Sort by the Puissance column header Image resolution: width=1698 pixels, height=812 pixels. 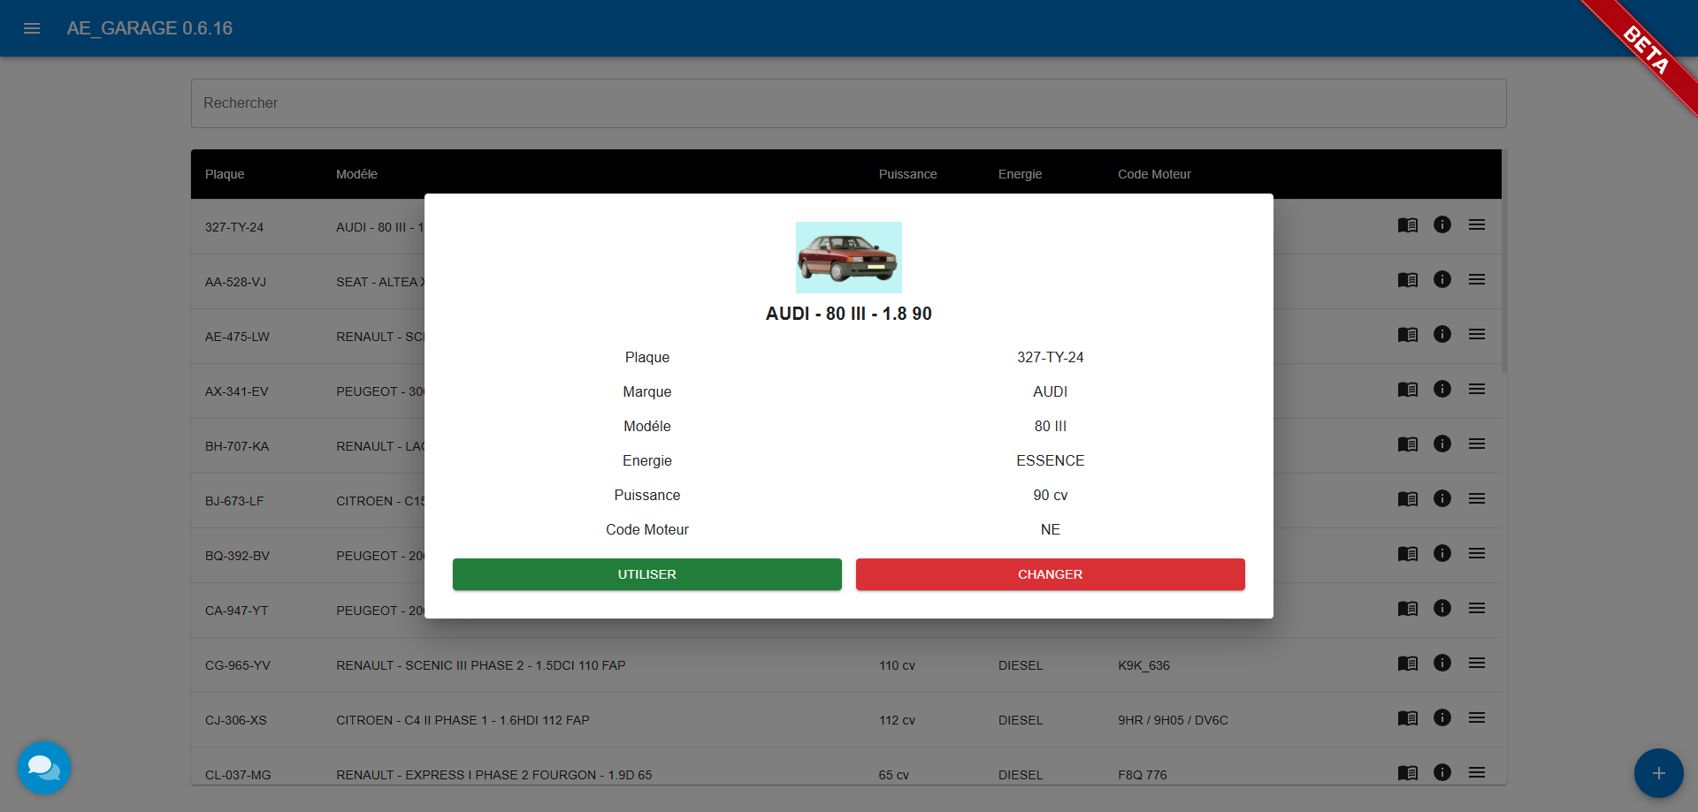point(907,174)
